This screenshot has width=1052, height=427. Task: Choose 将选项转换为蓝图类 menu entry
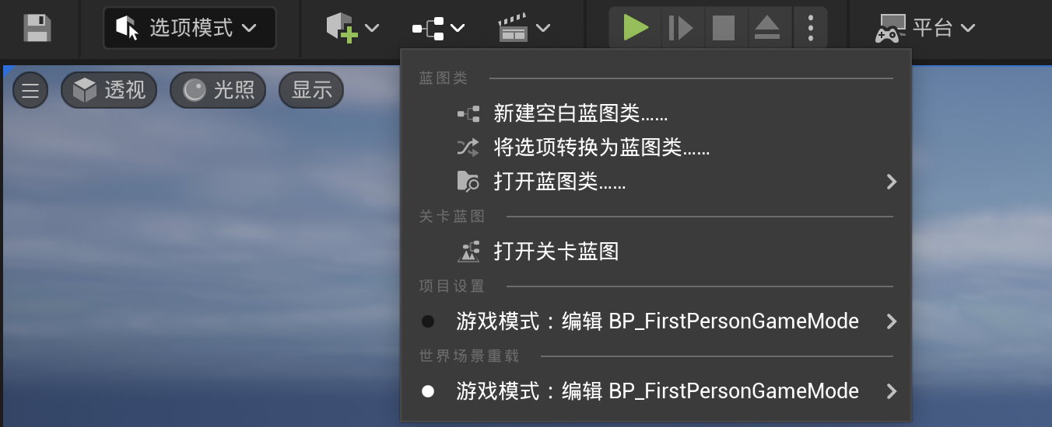point(601,148)
